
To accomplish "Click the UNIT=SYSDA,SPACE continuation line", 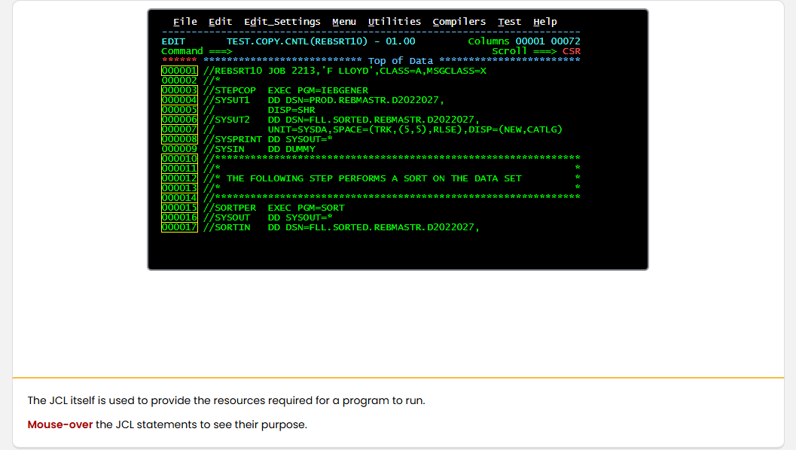I will point(383,129).
